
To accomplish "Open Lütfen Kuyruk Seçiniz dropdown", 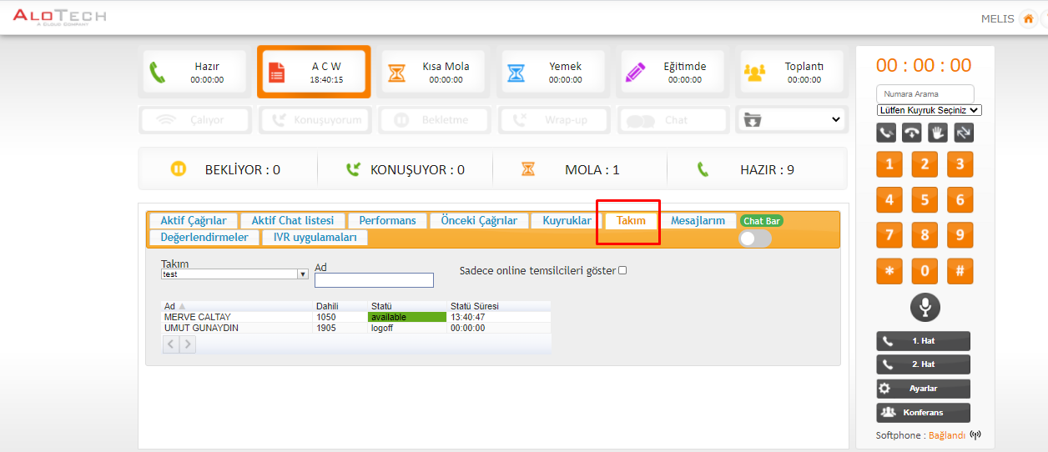I will point(930,110).
